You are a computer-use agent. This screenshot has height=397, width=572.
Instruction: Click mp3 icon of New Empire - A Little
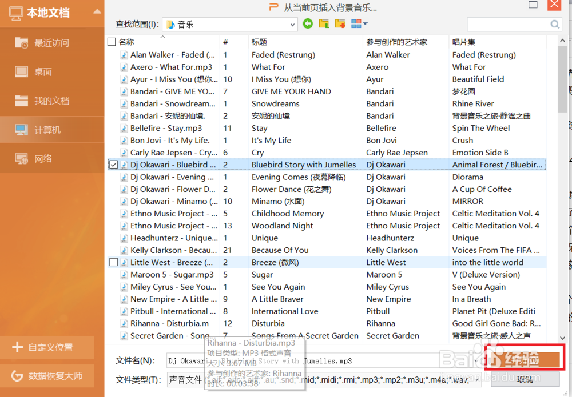[x=124, y=299]
